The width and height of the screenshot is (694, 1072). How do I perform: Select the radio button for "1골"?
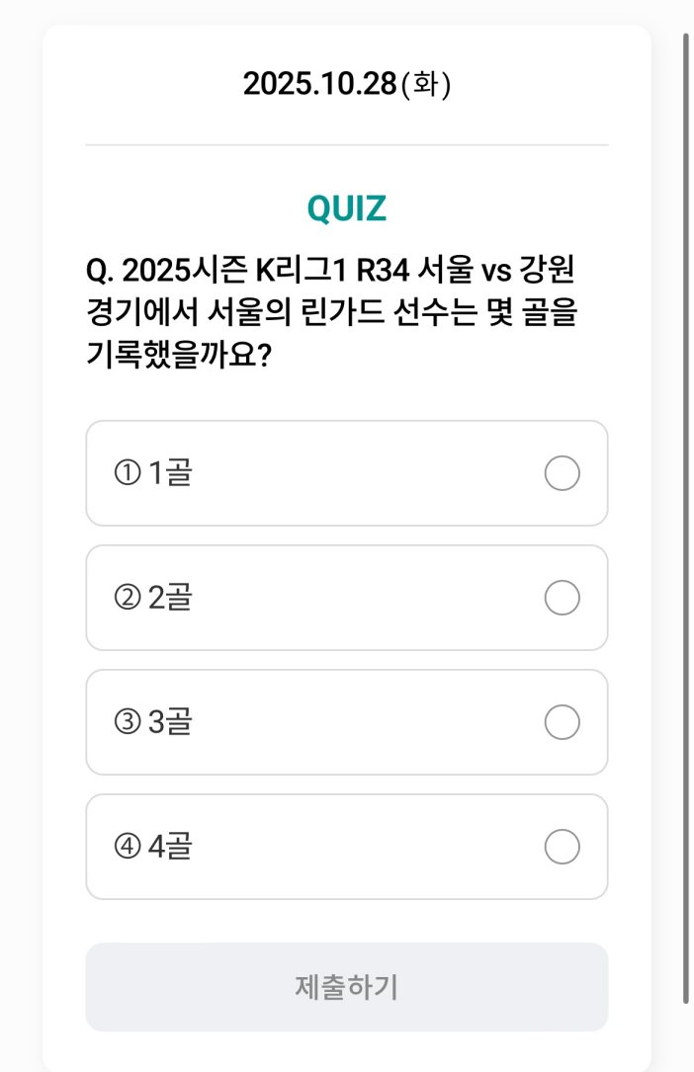562,473
